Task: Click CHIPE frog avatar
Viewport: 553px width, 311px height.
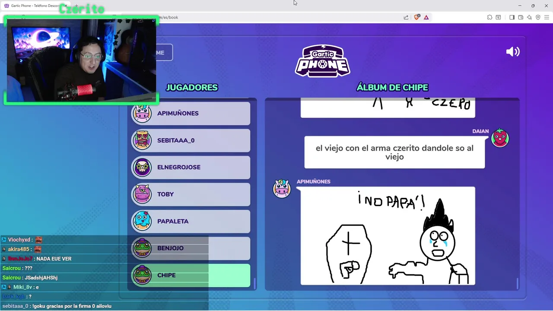Action: (142, 275)
